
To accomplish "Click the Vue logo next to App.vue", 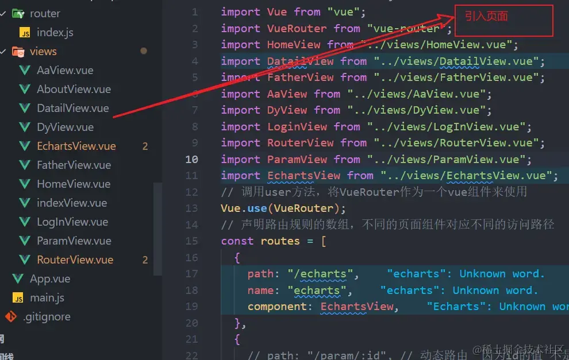I will click(x=19, y=278).
